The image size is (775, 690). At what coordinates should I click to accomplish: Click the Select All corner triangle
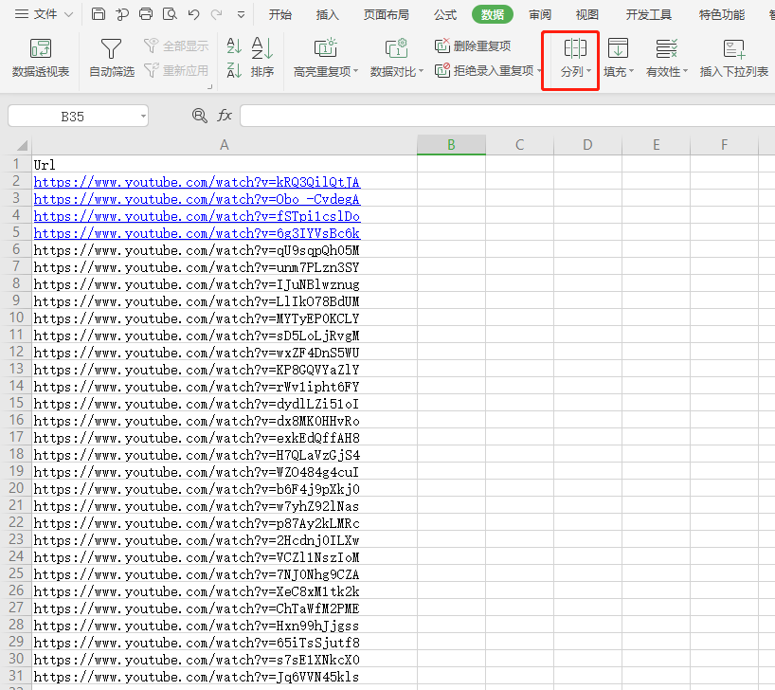[x=22, y=145]
